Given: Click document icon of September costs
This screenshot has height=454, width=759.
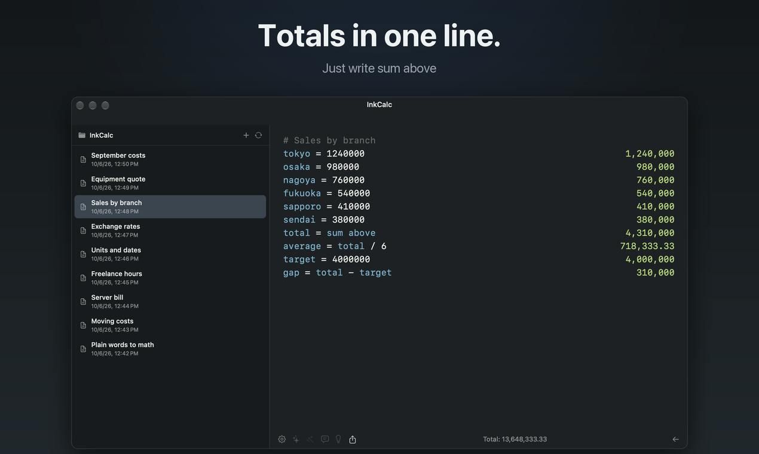Looking at the screenshot, I should (x=83, y=159).
